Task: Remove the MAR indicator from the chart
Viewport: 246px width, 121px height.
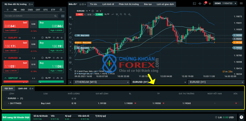Action: 77,71
